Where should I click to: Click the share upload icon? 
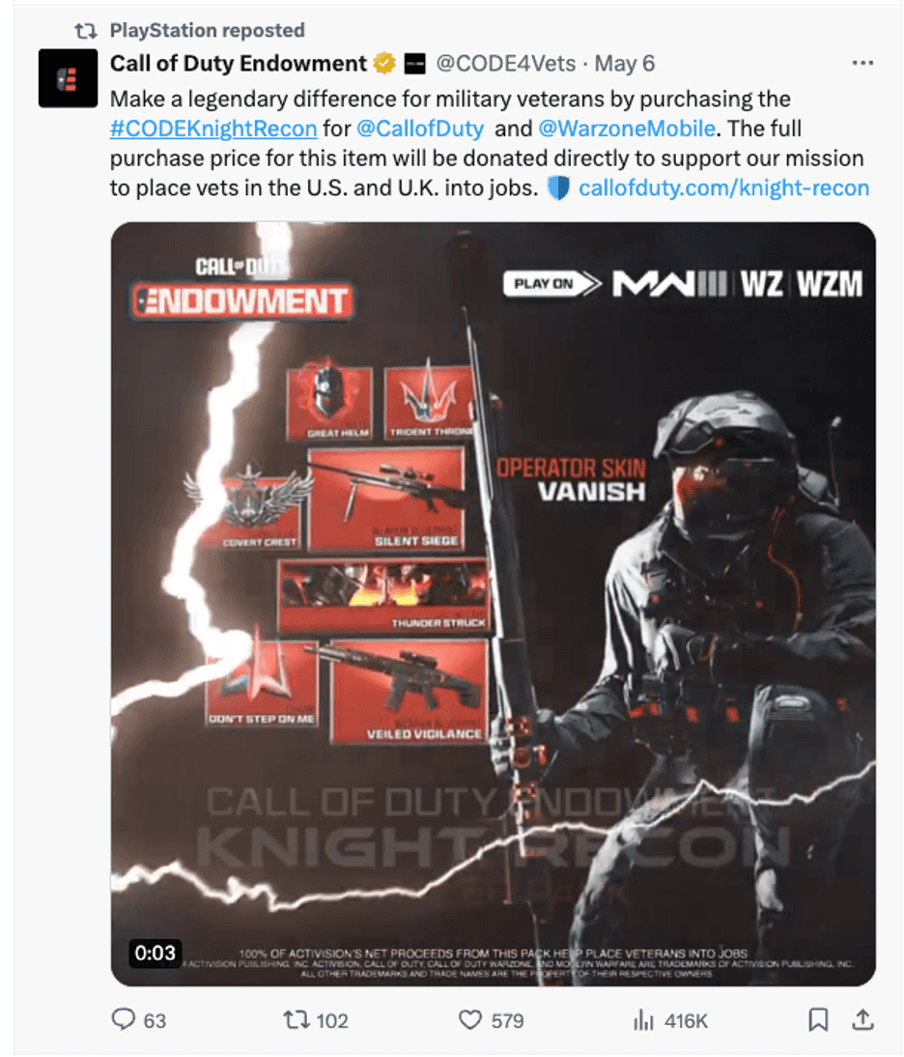point(862,1019)
